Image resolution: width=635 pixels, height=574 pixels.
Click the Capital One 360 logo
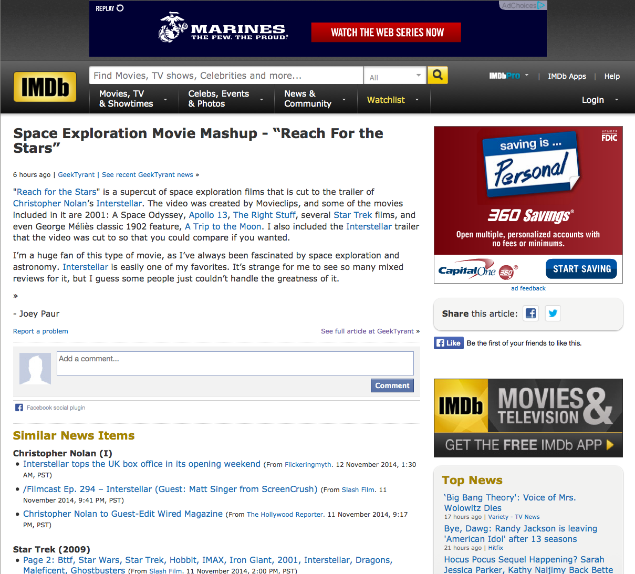477,270
